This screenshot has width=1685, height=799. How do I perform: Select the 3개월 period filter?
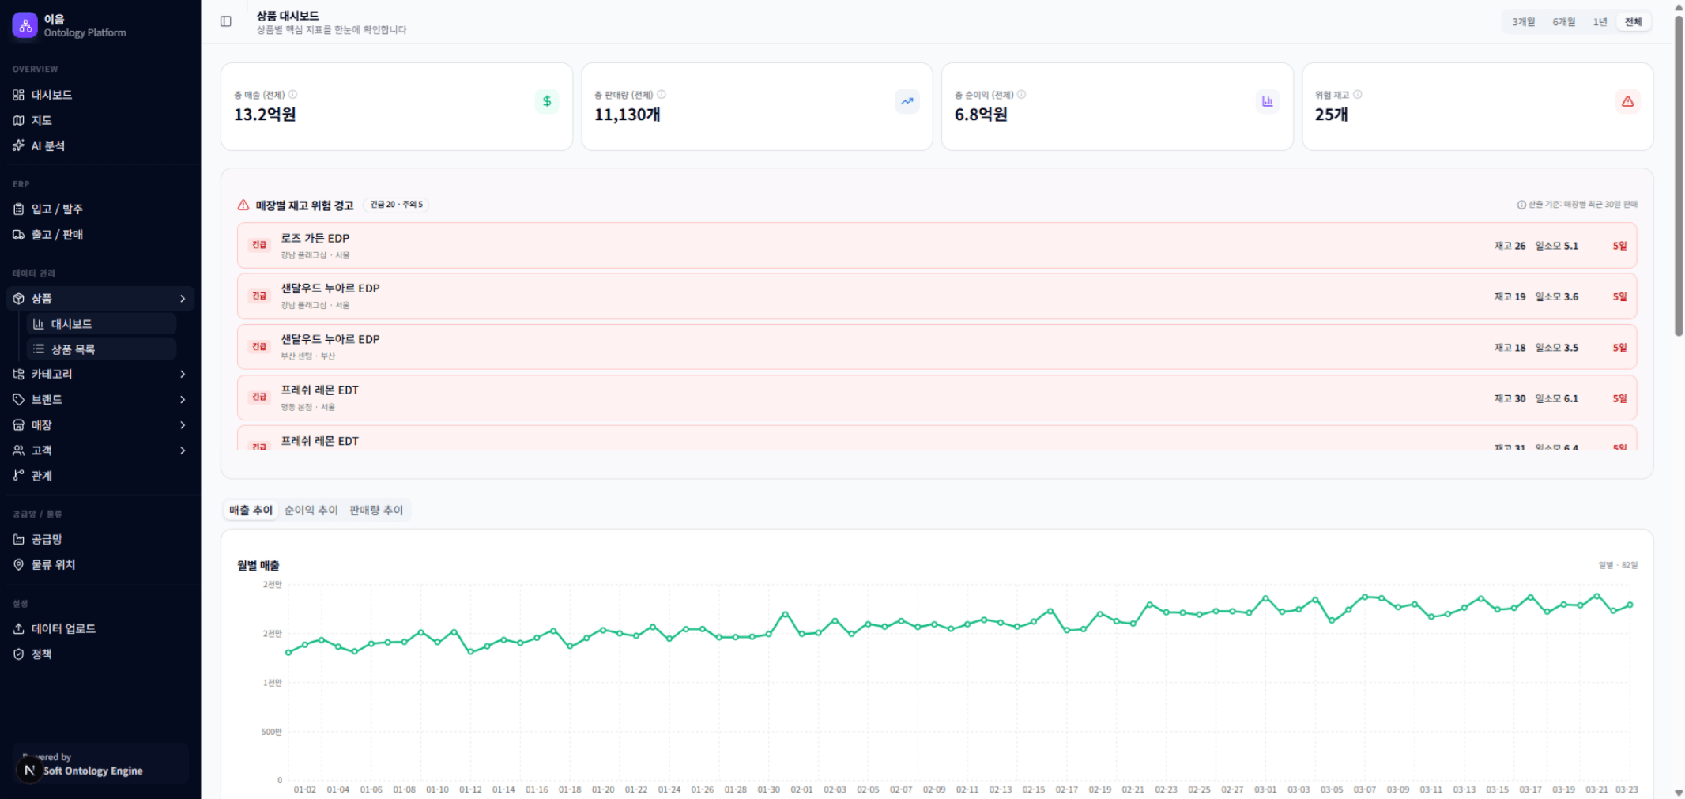(x=1523, y=22)
